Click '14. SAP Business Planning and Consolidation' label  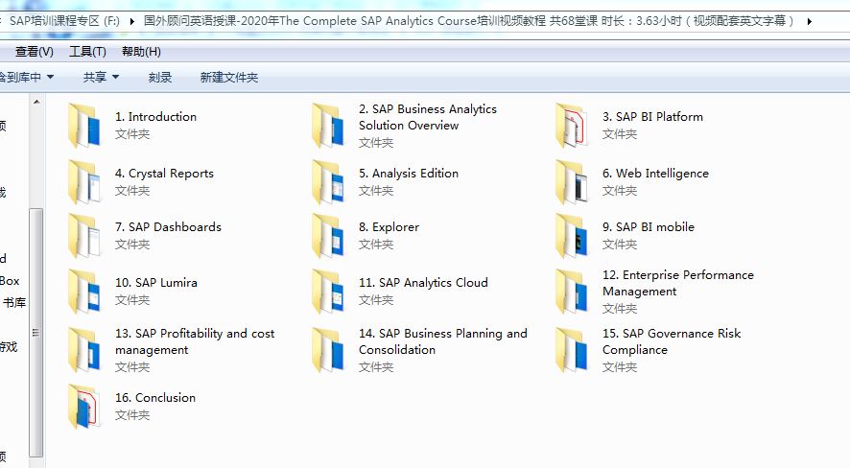coord(443,341)
